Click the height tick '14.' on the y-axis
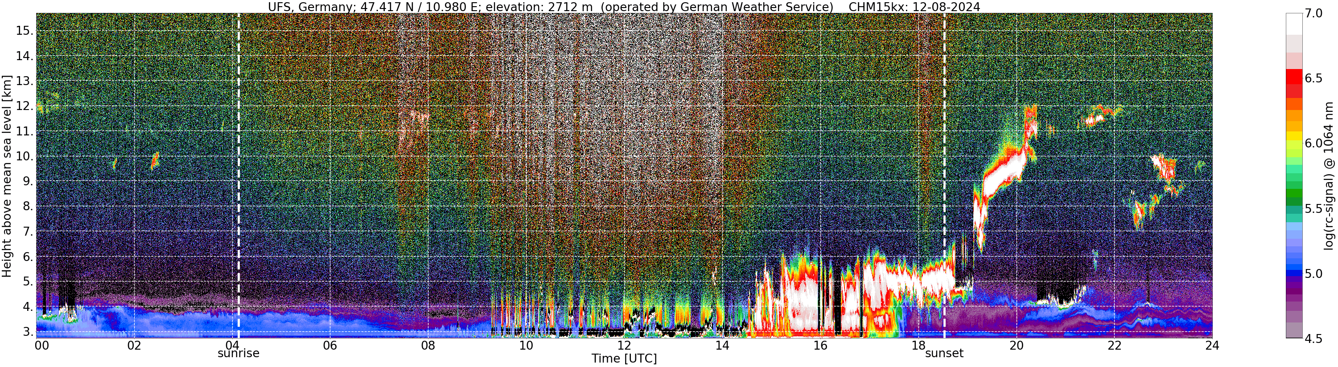Viewport: 1338px width, 367px height. tap(25, 56)
